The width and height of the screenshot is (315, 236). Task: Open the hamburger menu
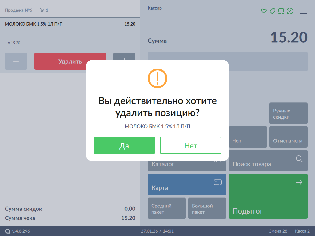coord(303,11)
